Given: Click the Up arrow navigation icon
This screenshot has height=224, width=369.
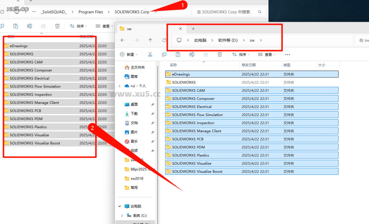Looking at the screenshot, I should click(150, 40).
